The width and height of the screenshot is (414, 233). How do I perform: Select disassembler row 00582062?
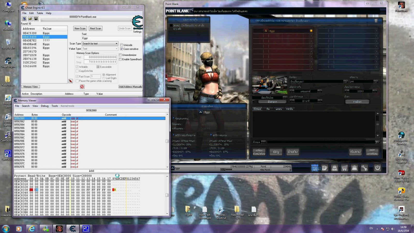(90, 121)
